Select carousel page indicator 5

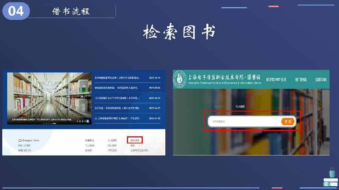coord(88,121)
